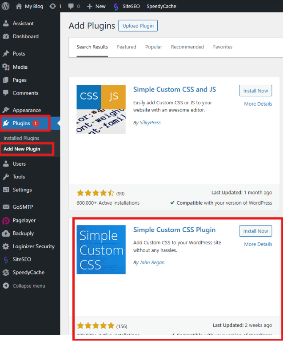Image resolution: width=283 pixels, height=341 pixels.
Task: Open GoSMTP menu label
Action: [23, 207]
